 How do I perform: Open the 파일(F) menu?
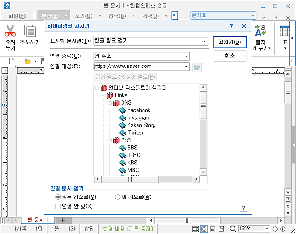click(17, 16)
